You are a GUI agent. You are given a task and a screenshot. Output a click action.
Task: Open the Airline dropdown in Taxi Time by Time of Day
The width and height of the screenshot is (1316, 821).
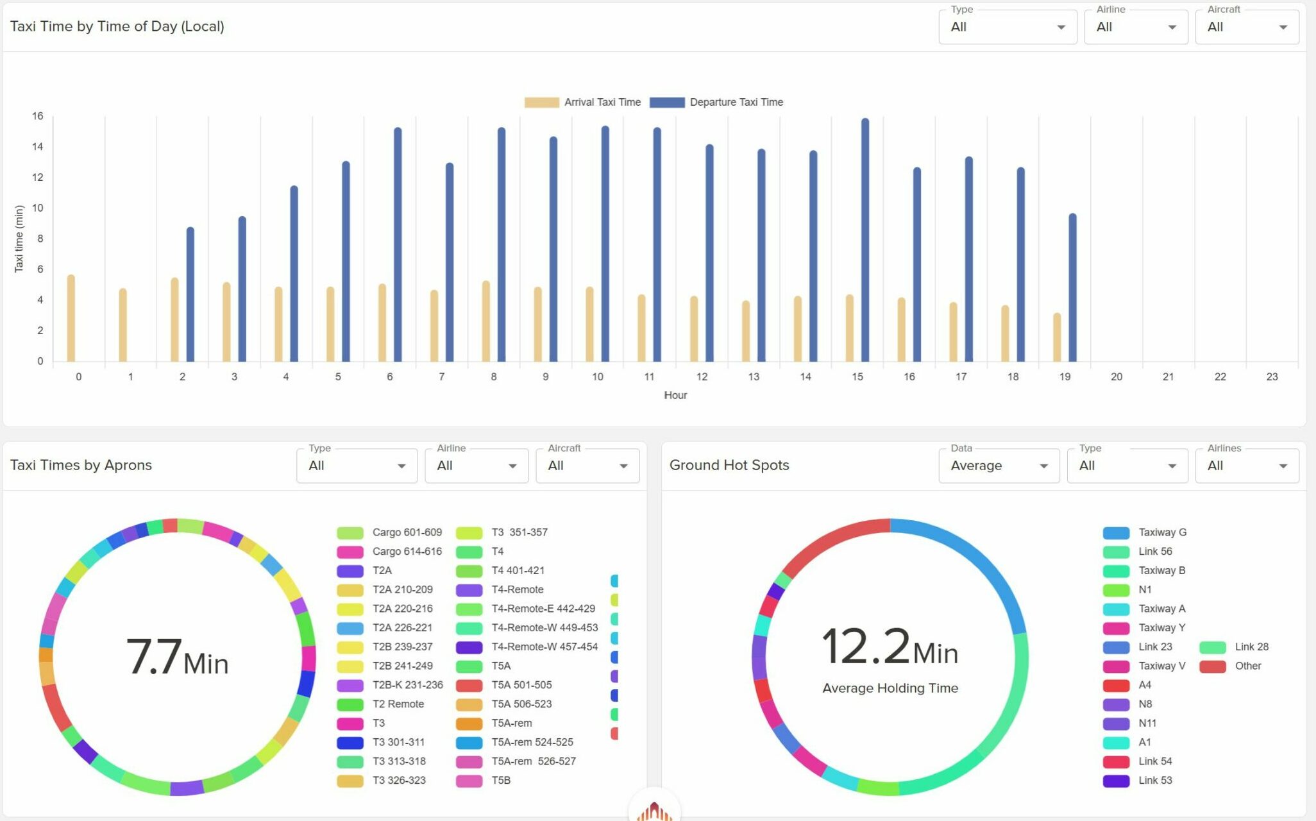point(1136,27)
